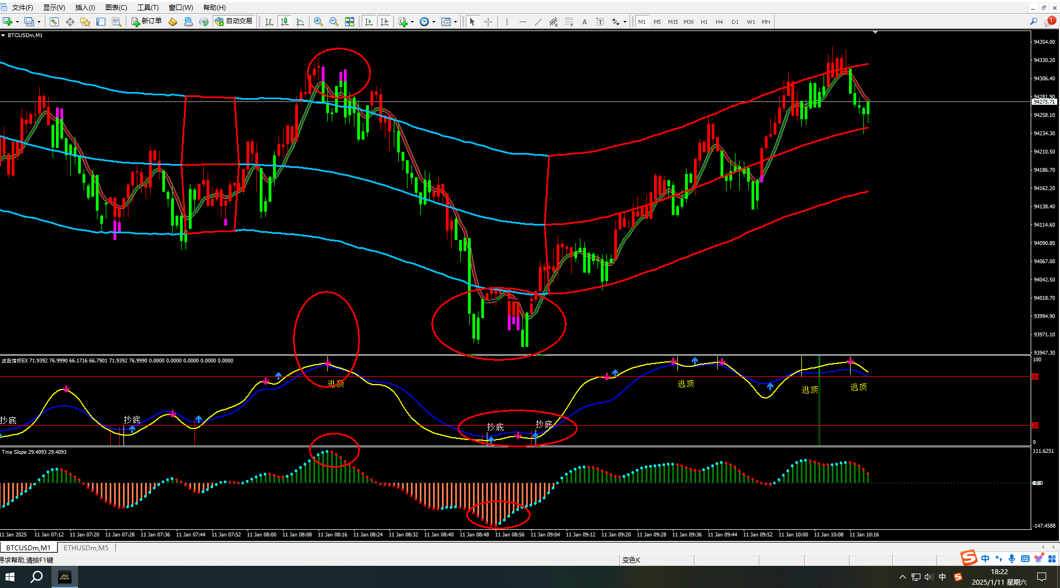Select the text label T tool

(x=600, y=22)
